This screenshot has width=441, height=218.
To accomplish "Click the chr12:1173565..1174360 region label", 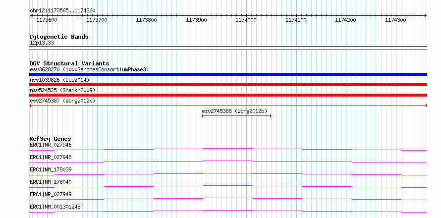I will pos(62,11).
